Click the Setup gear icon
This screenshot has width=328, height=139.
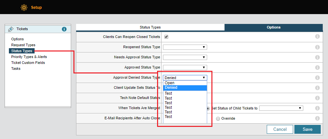tap(24, 8)
